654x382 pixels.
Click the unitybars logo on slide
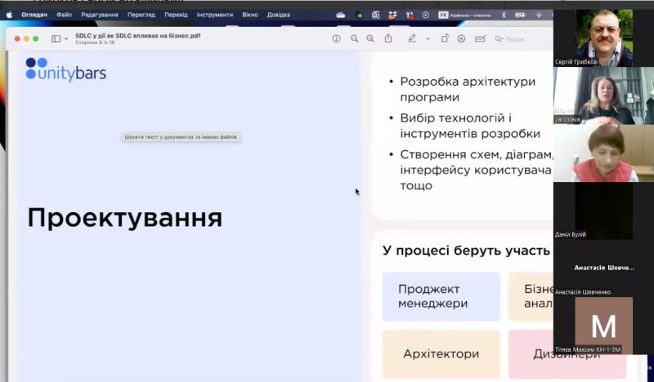[66, 69]
